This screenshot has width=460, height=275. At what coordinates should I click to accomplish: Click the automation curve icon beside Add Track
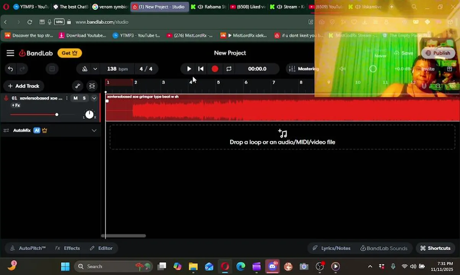78,86
